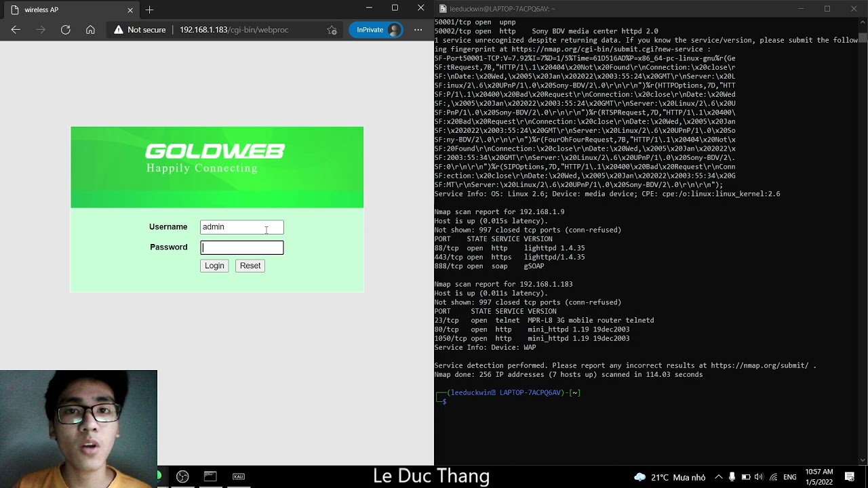
Task: Open the Wi-Fi network tray icon
Action: (773, 476)
